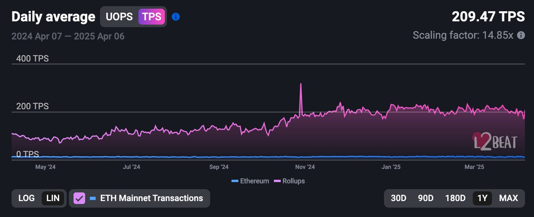
Task: Select the 400 TPS axis label
Action: (x=32, y=59)
